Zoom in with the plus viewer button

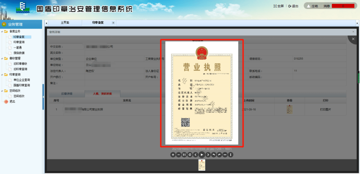pyautogui.click(x=173, y=155)
